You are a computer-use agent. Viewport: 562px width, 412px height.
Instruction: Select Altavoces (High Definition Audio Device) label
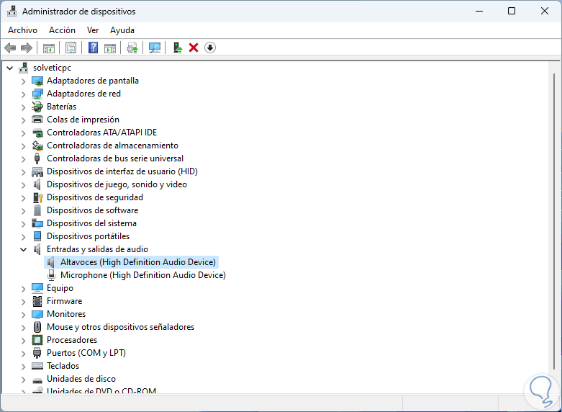pos(138,262)
